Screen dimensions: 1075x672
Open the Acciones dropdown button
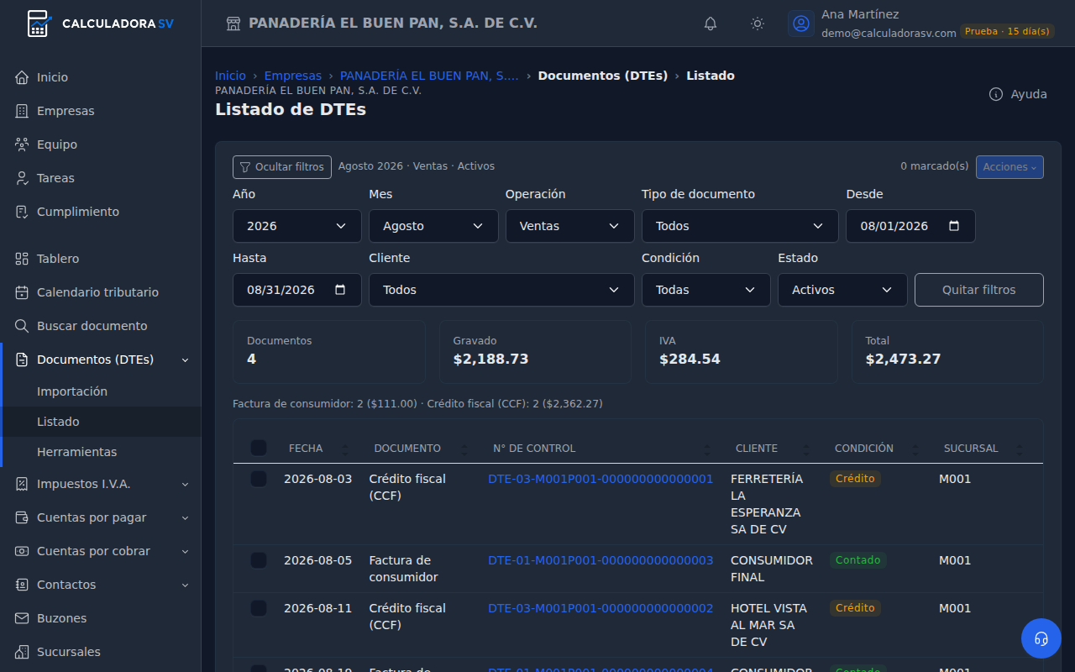[1009, 167]
